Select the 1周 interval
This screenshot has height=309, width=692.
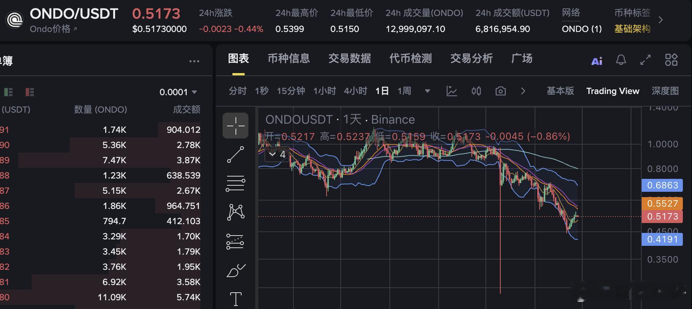(x=404, y=91)
